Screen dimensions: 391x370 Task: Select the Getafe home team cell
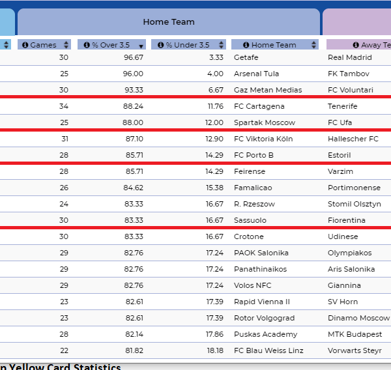246,57
